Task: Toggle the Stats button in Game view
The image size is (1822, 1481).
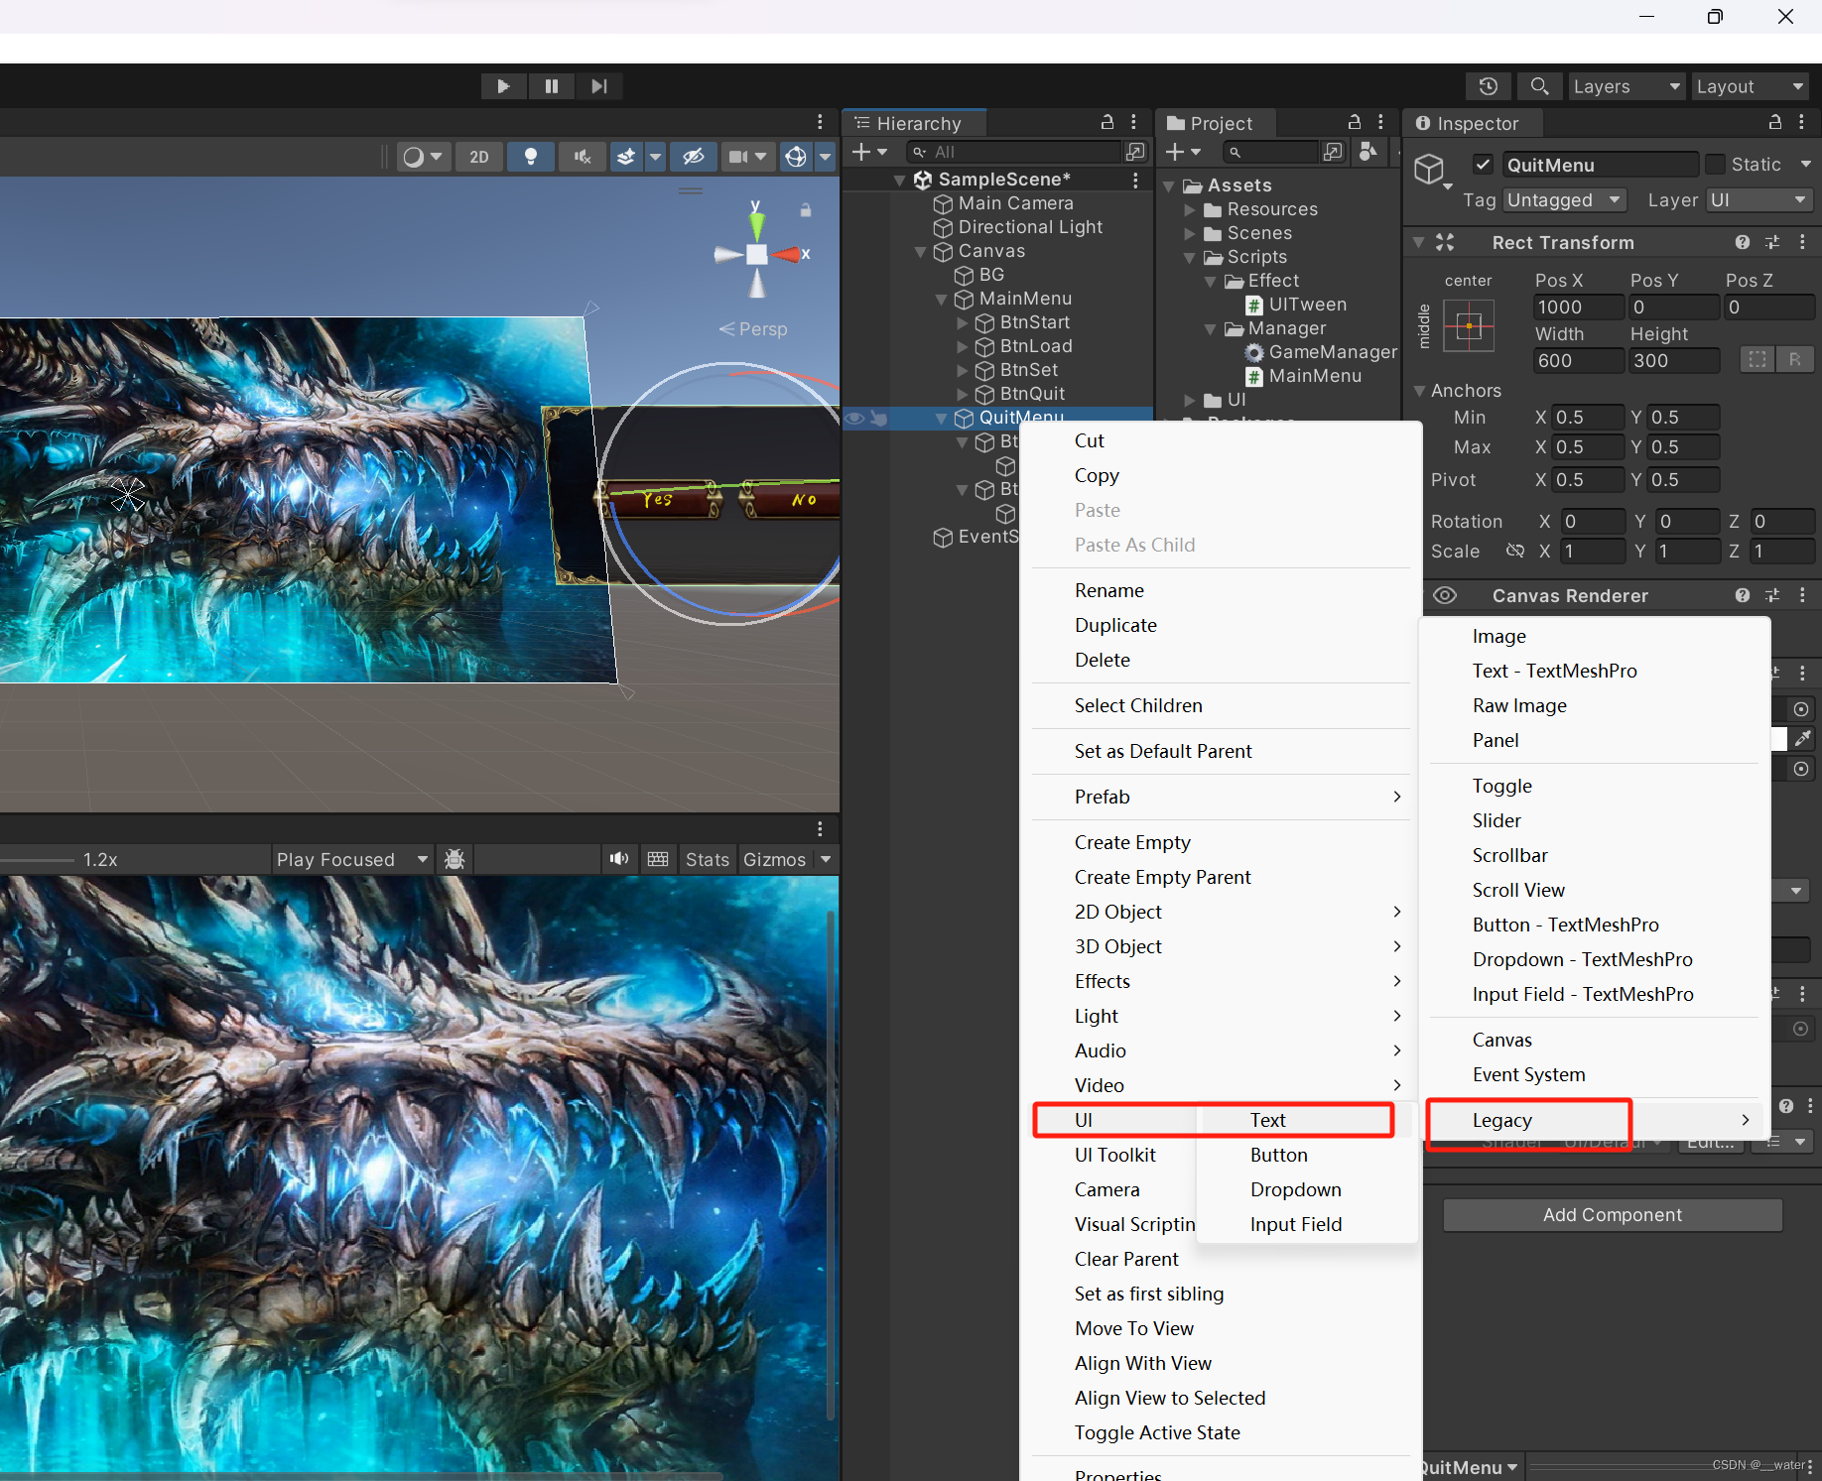Action: pyautogui.click(x=707, y=859)
